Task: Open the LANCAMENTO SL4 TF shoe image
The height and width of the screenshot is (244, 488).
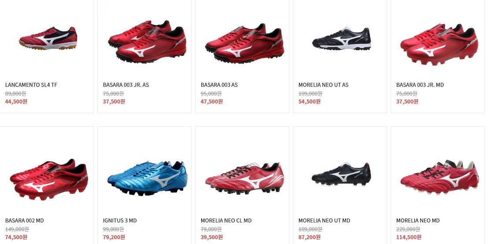Action: pyautogui.click(x=48, y=38)
